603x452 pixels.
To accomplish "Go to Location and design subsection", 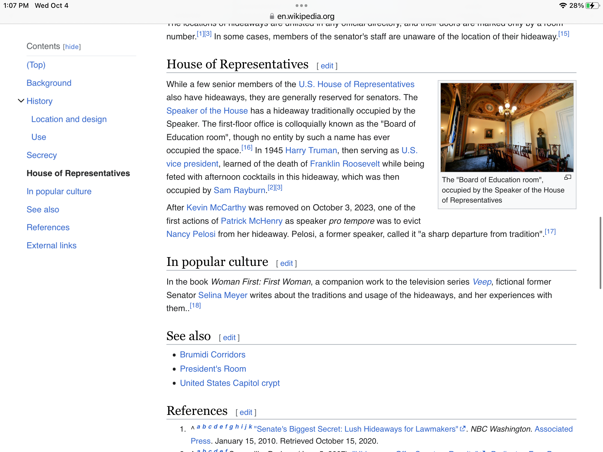I will tap(69, 119).
